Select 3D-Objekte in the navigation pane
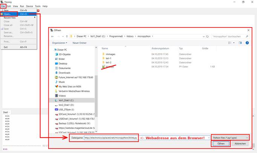This screenshot has width=257, height=153. (64, 54)
